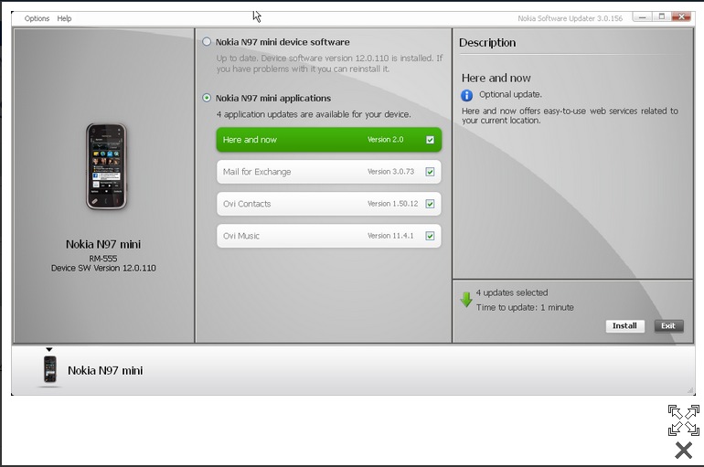Click the blue info icon by Optional update
Screen dimensions: 704x467
coord(467,95)
